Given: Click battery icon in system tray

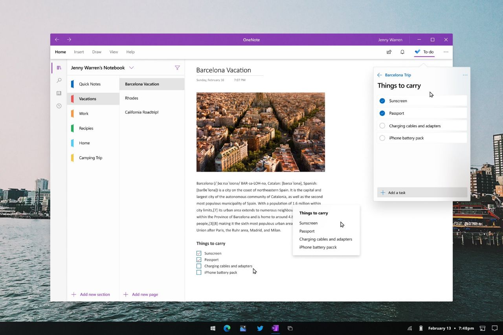Looking at the screenshot, I should pos(421,328).
